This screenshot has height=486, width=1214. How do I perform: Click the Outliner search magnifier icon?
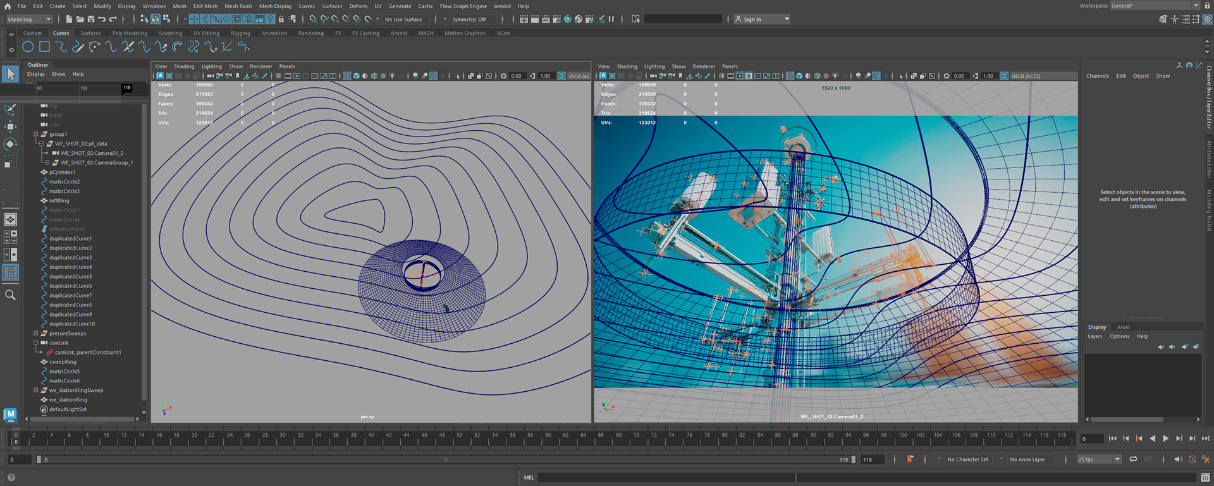coord(10,295)
